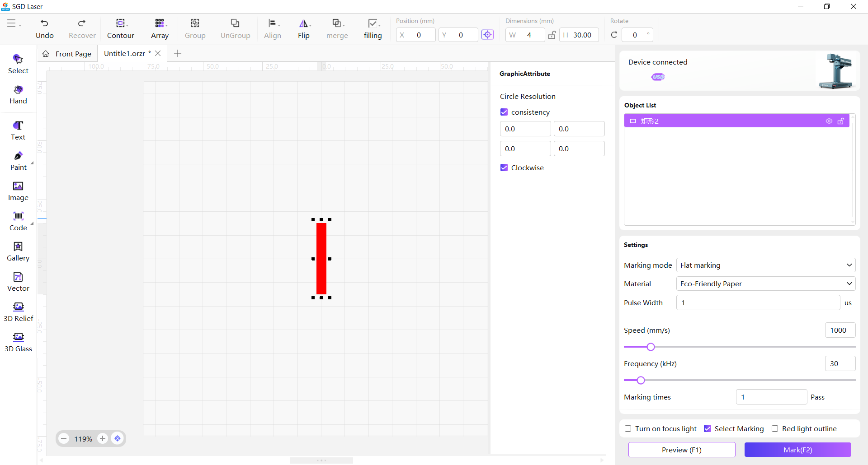Click the Marking times input field
This screenshot has width=868, height=465.
pyautogui.click(x=772, y=397)
